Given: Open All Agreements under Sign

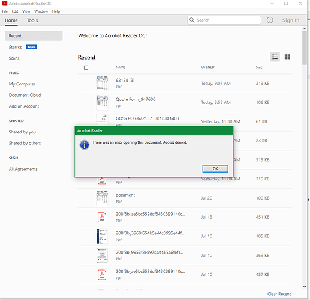Looking at the screenshot, I should click(x=23, y=169).
